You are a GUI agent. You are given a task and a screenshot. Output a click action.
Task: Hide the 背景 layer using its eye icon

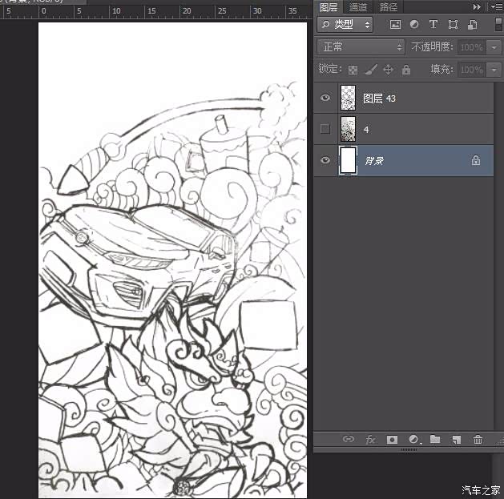tap(325, 160)
